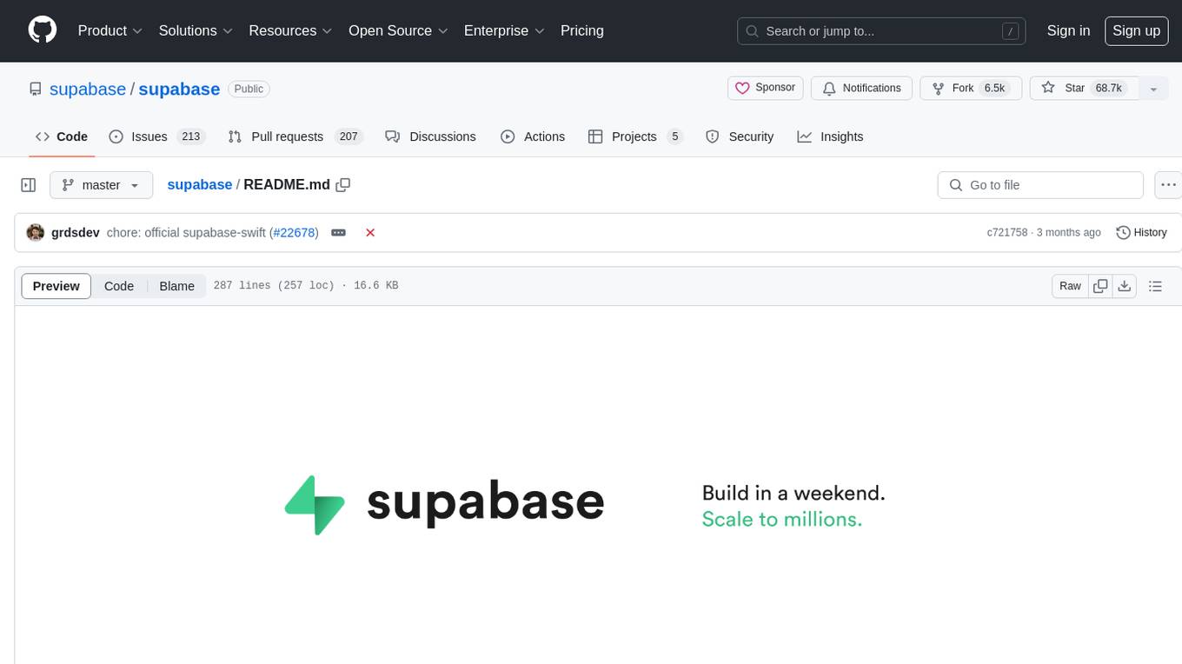The height and width of the screenshot is (664, 1182).
Task: Click the GitHub logo icon
Action: point(43,30)
